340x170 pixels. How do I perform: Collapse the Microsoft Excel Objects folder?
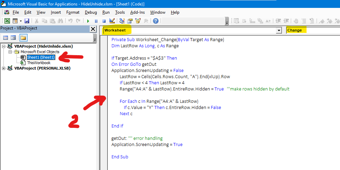10,52
